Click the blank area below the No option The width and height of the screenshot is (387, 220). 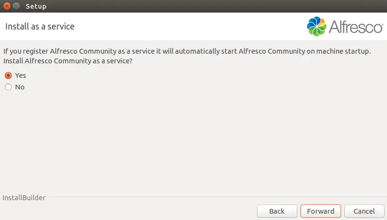pyautogui.click(x=193, y=140)
